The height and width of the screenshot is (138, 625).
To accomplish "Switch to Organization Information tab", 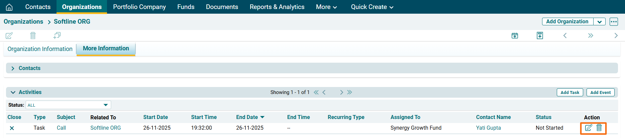I will click(40, 49).
